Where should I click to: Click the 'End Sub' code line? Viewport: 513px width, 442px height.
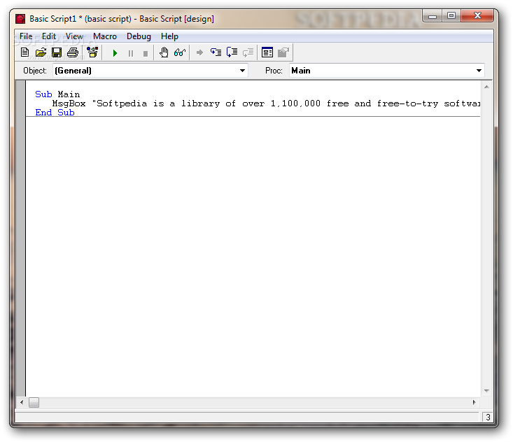pyautogui.click(x=55, y=113)
